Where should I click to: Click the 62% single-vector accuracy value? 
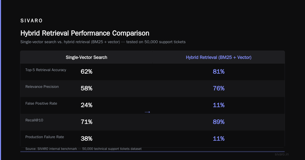pyautogui.click(x=86, y=72)
